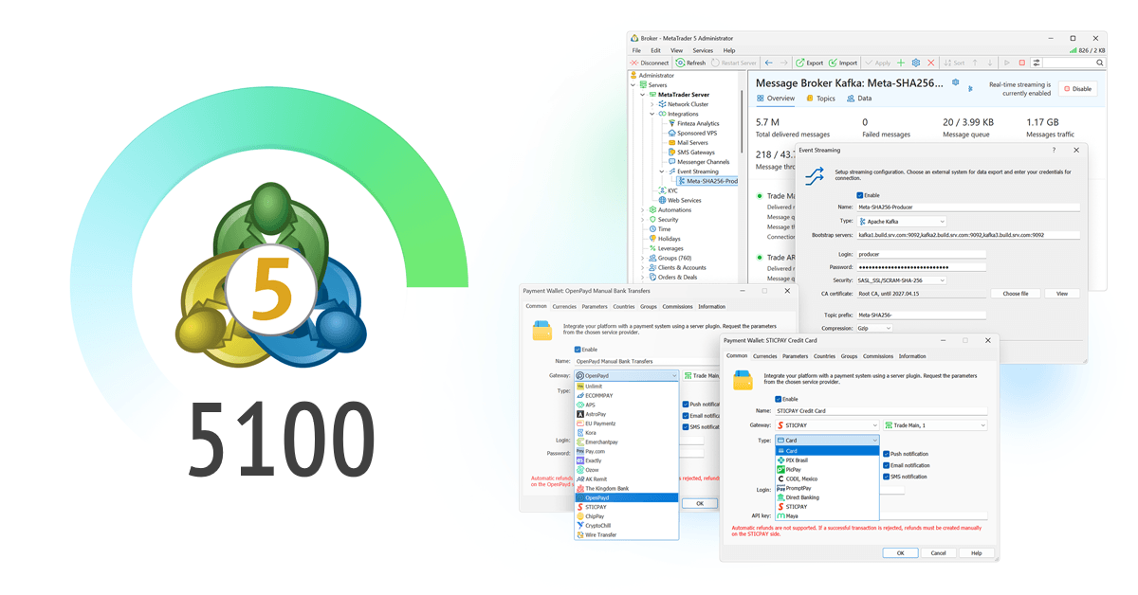Enable the STICPAY Credit Card wallet checkbox

click(780, 399)
